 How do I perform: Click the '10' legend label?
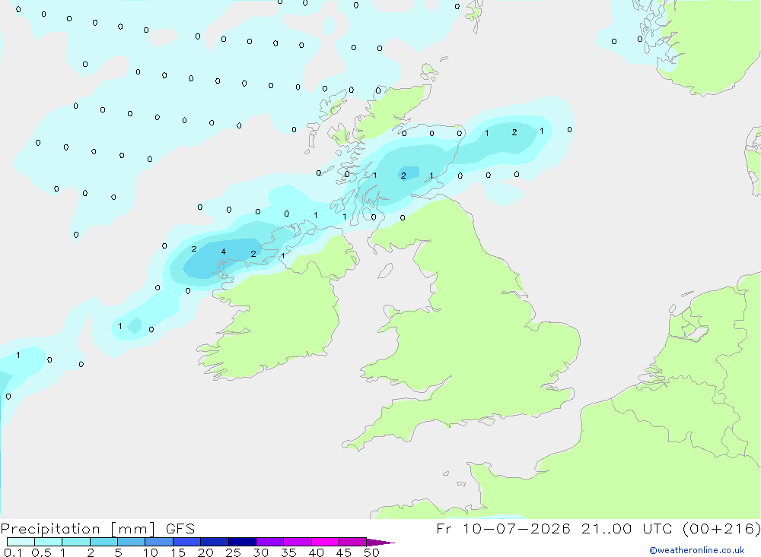[151, 552]
